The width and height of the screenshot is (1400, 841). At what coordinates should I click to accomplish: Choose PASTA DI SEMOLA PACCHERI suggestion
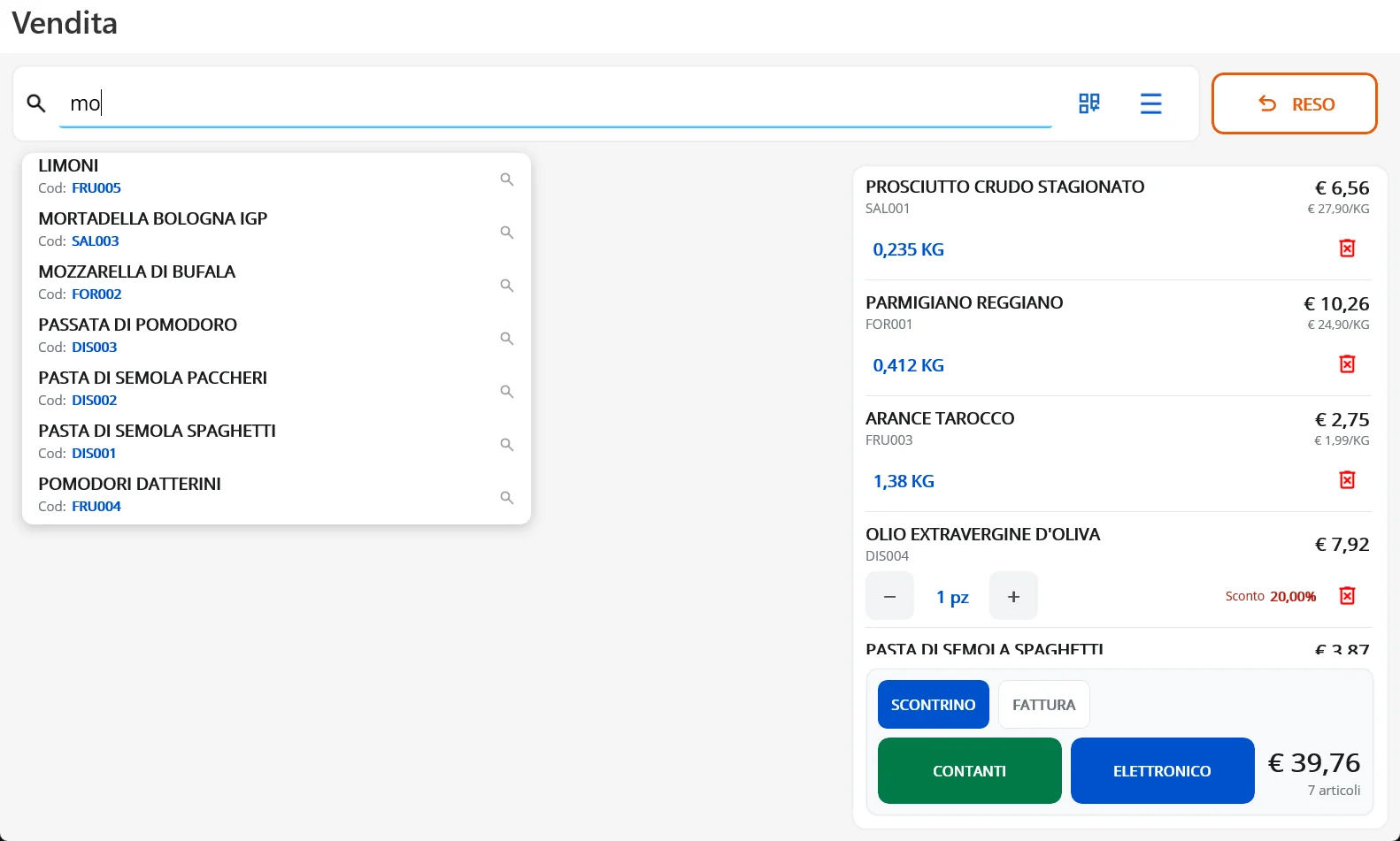pyautogui.click(x=276, y=389)
